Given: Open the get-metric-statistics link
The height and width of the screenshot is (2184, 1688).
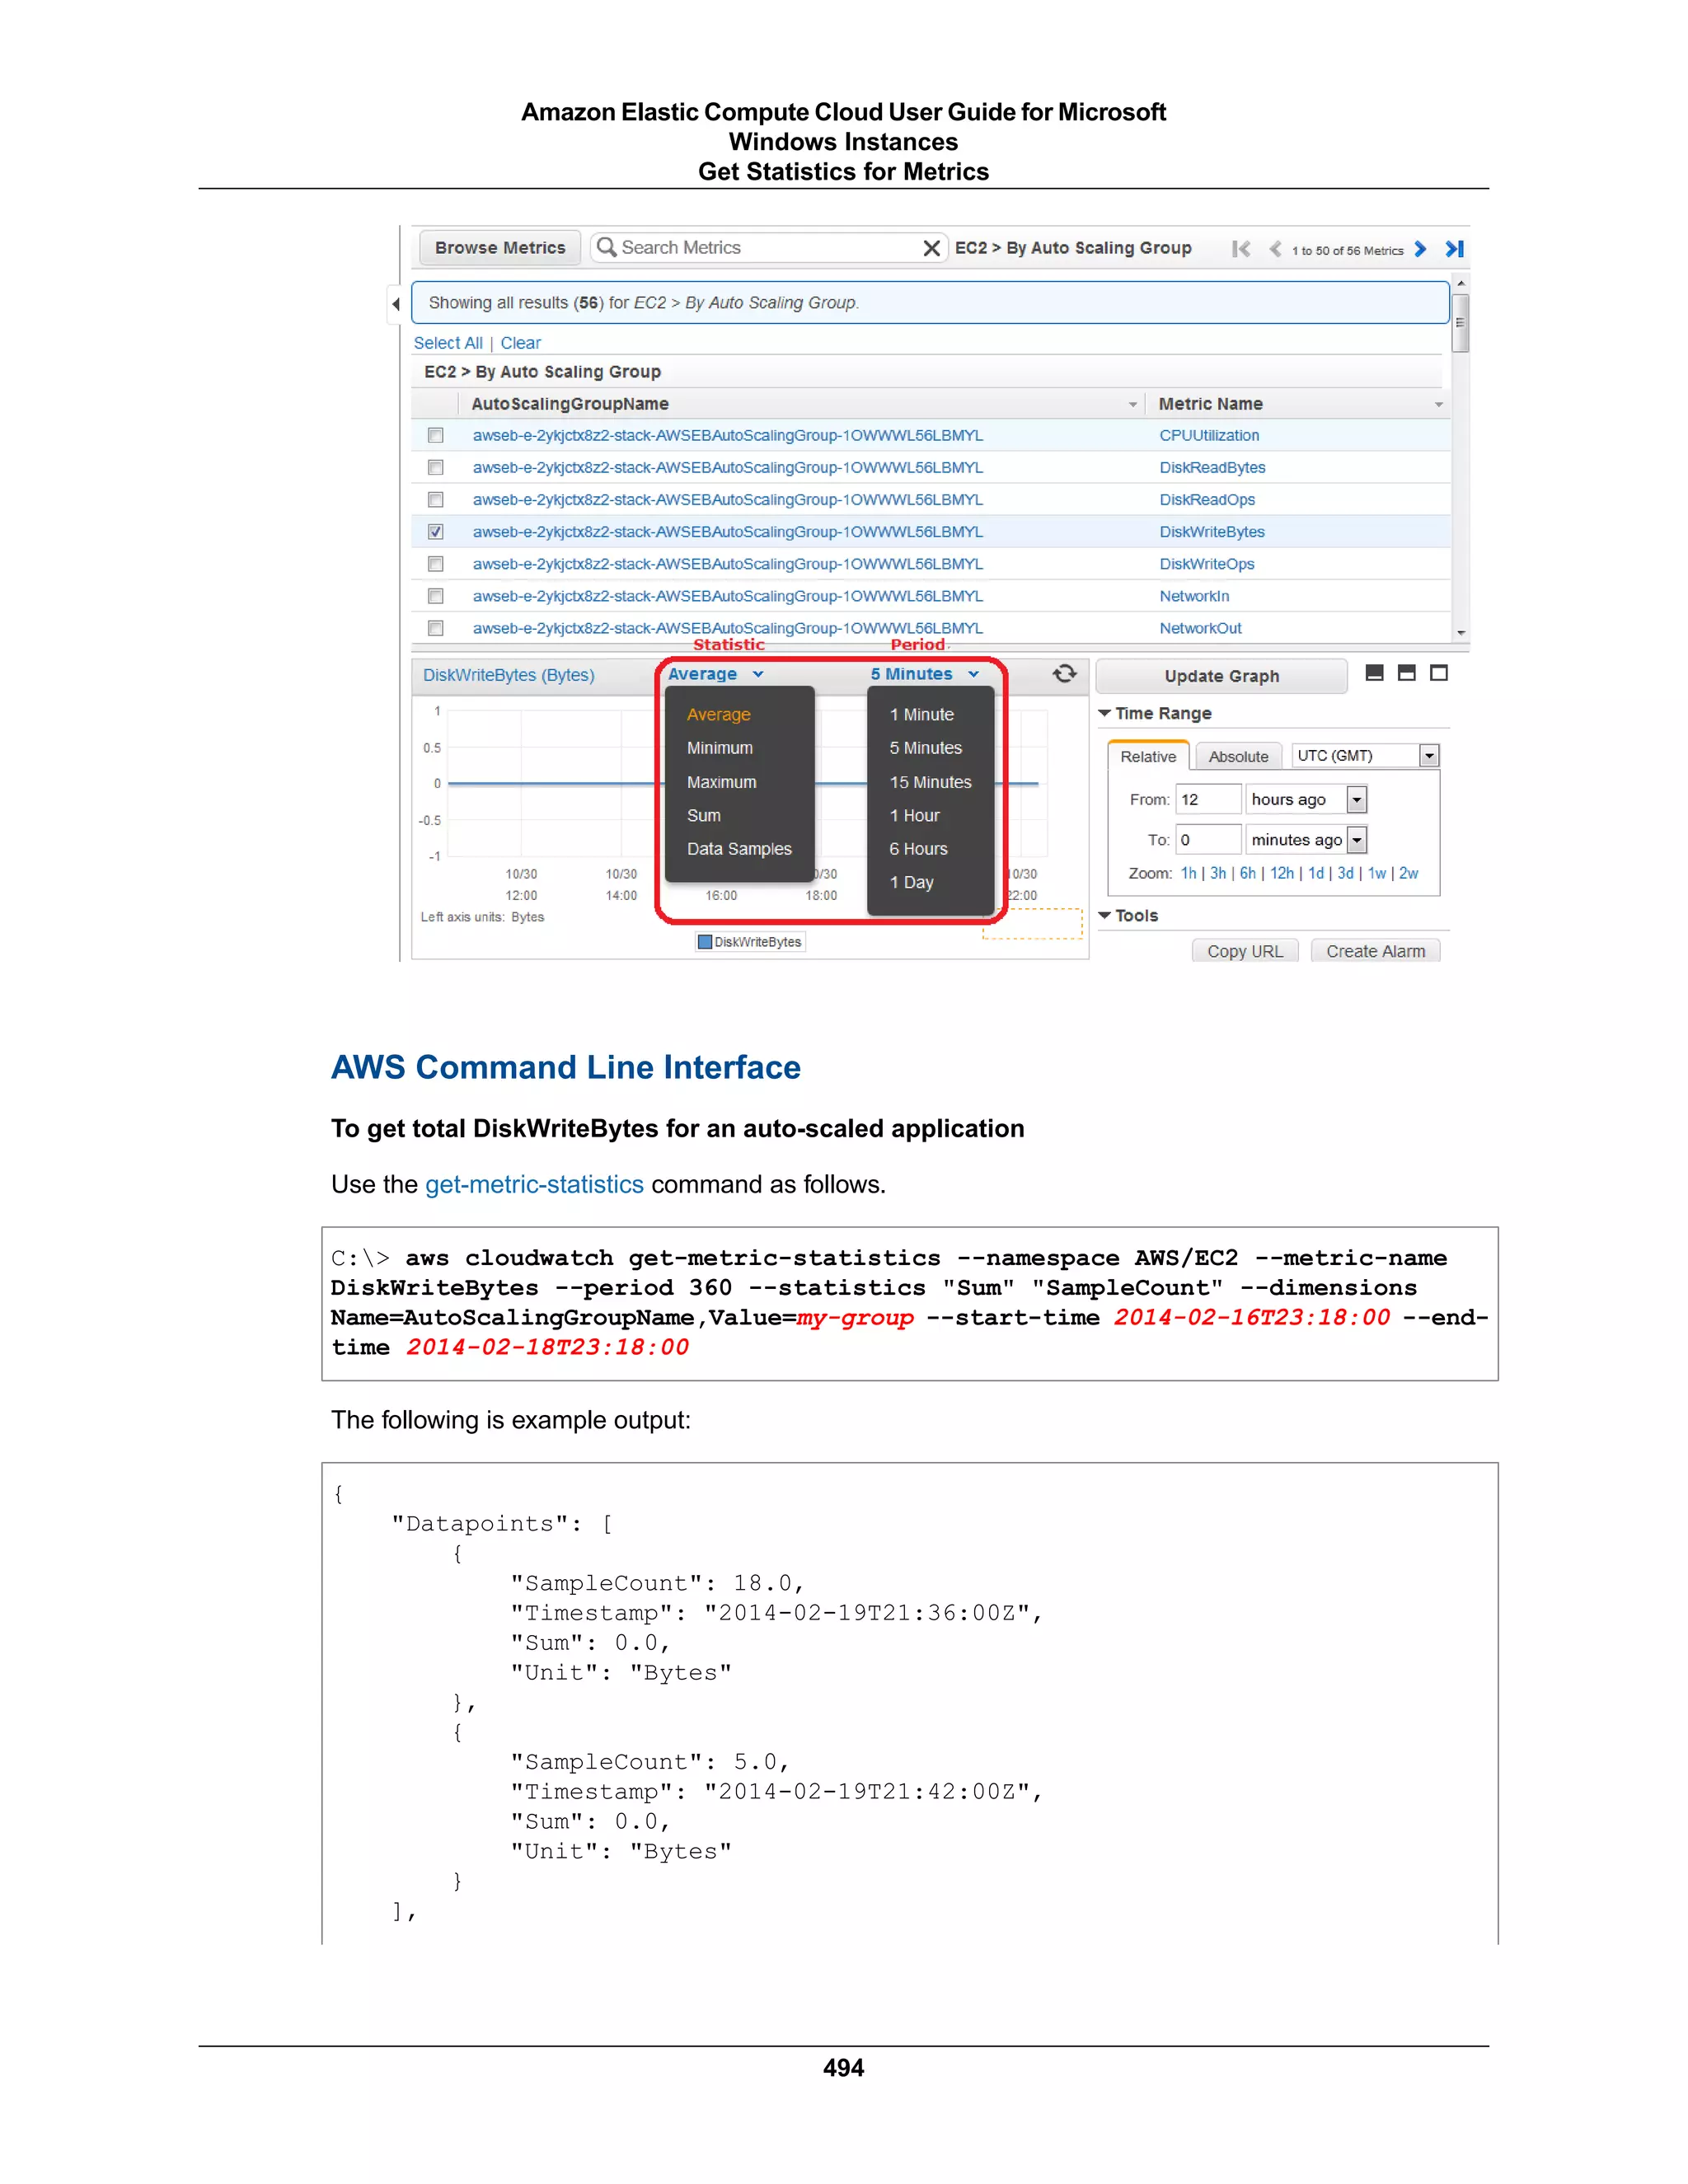Looking at the screenshot, I should pyautogui.click(x=534, y=1184).
